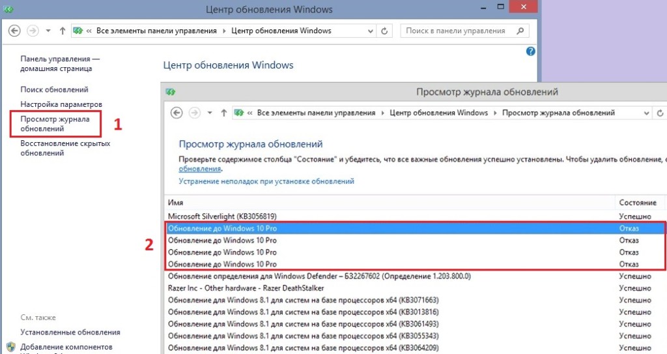
Task: Expand address history dropdown in update history window
Action: (646, 113)
